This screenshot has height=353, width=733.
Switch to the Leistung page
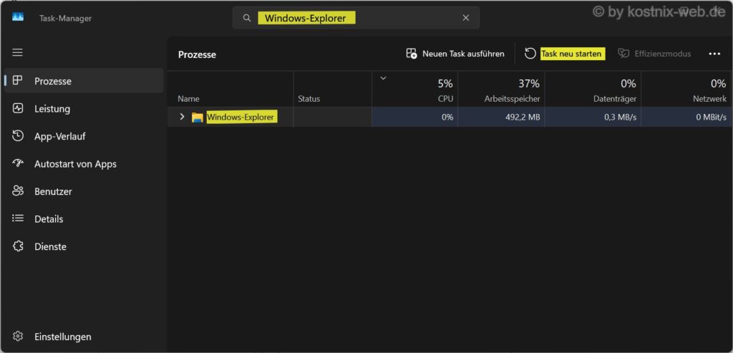coord(84,108)
